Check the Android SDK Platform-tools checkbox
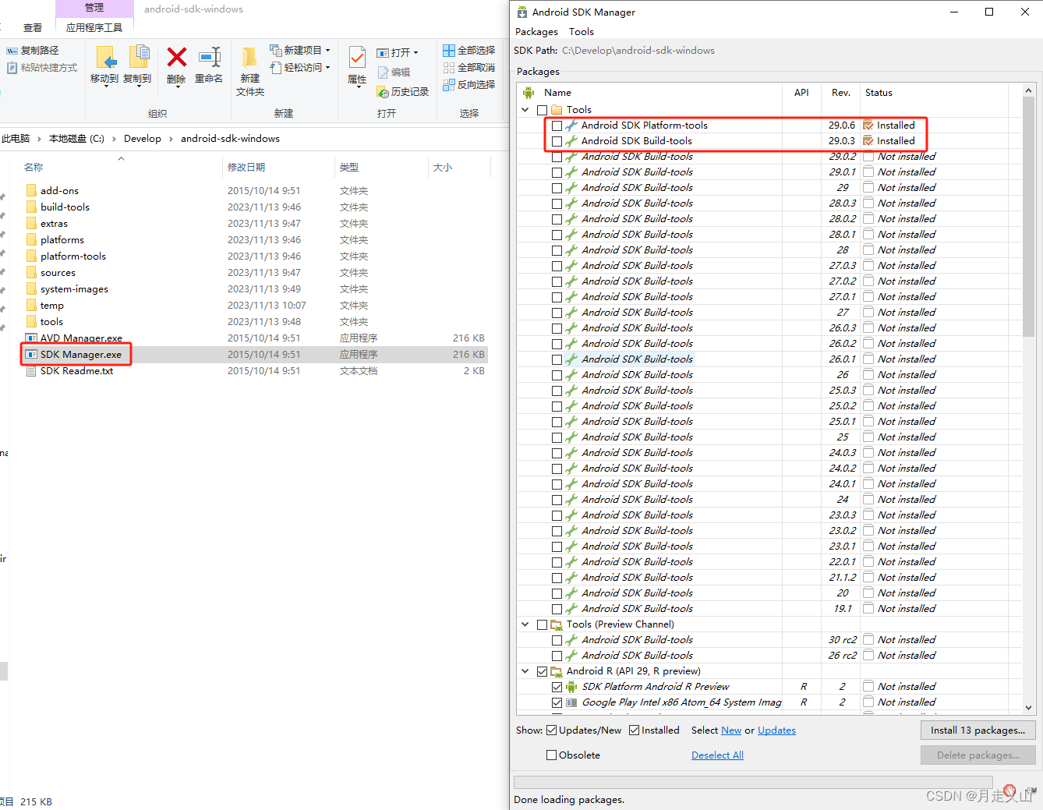Screen dimensions: 1043x810 click(x=557, y=126)
